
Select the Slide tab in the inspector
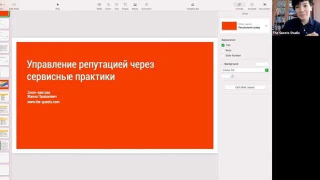245,13
